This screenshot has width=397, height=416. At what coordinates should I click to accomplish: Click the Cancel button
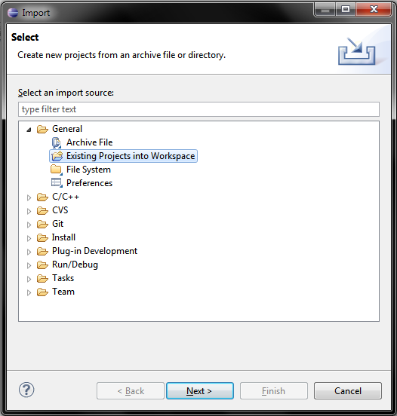click(x=348, y=390)
